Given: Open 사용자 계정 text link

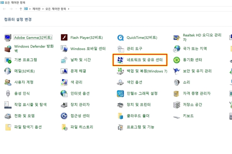Looking at the screenshot, I should click(24, 82).
